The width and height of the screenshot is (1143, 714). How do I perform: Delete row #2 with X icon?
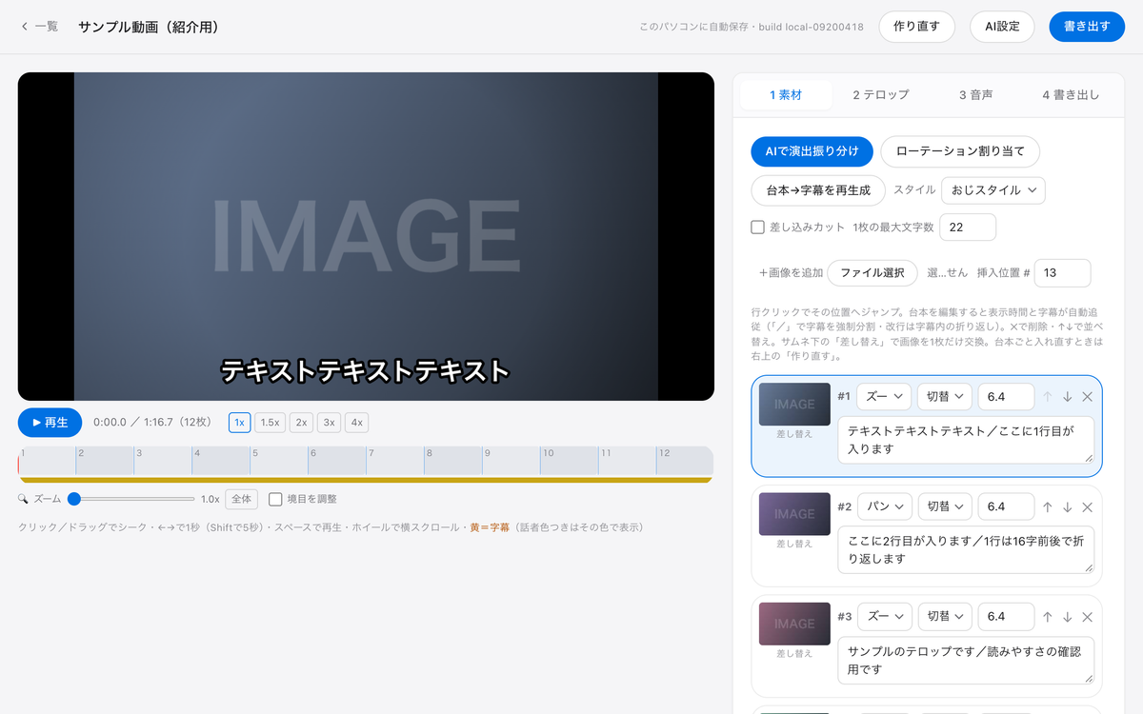click(x=1088, y=507)
